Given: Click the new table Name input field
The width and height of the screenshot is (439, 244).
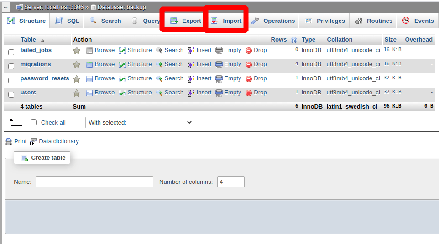Looking at the screenshot, I should (x=94, y=182).
